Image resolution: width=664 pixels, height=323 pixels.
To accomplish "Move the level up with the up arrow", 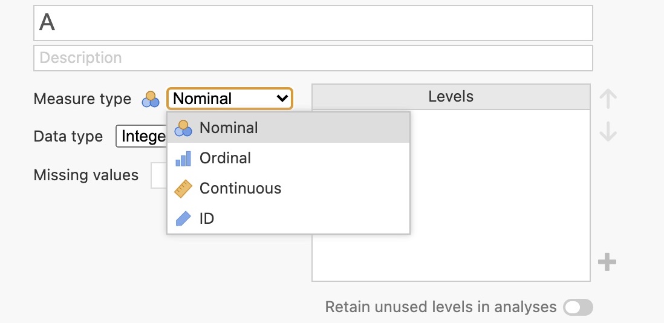I will 608,99.
